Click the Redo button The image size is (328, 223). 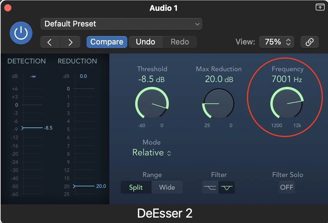[x=180, y=42]
